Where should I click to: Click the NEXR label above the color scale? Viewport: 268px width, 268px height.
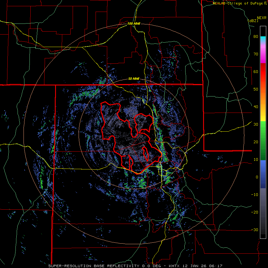pyautogui.click(x=262, y=18)
